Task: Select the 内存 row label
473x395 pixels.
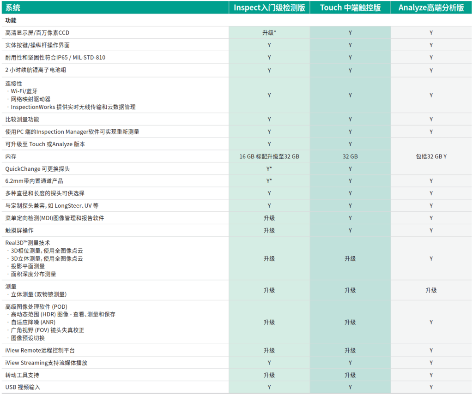Action: (x=11, y=156)
